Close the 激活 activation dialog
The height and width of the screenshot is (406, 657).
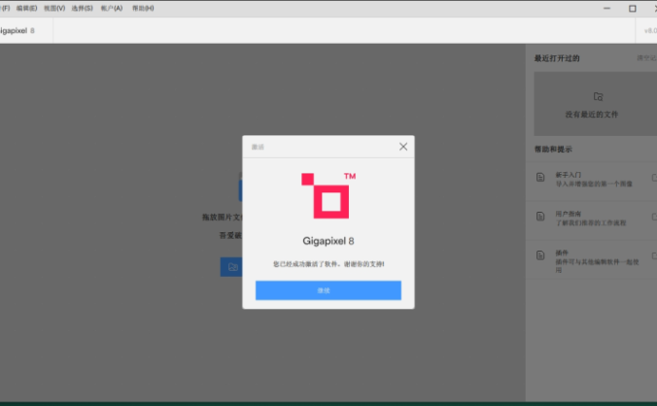(x=403, y=147)
